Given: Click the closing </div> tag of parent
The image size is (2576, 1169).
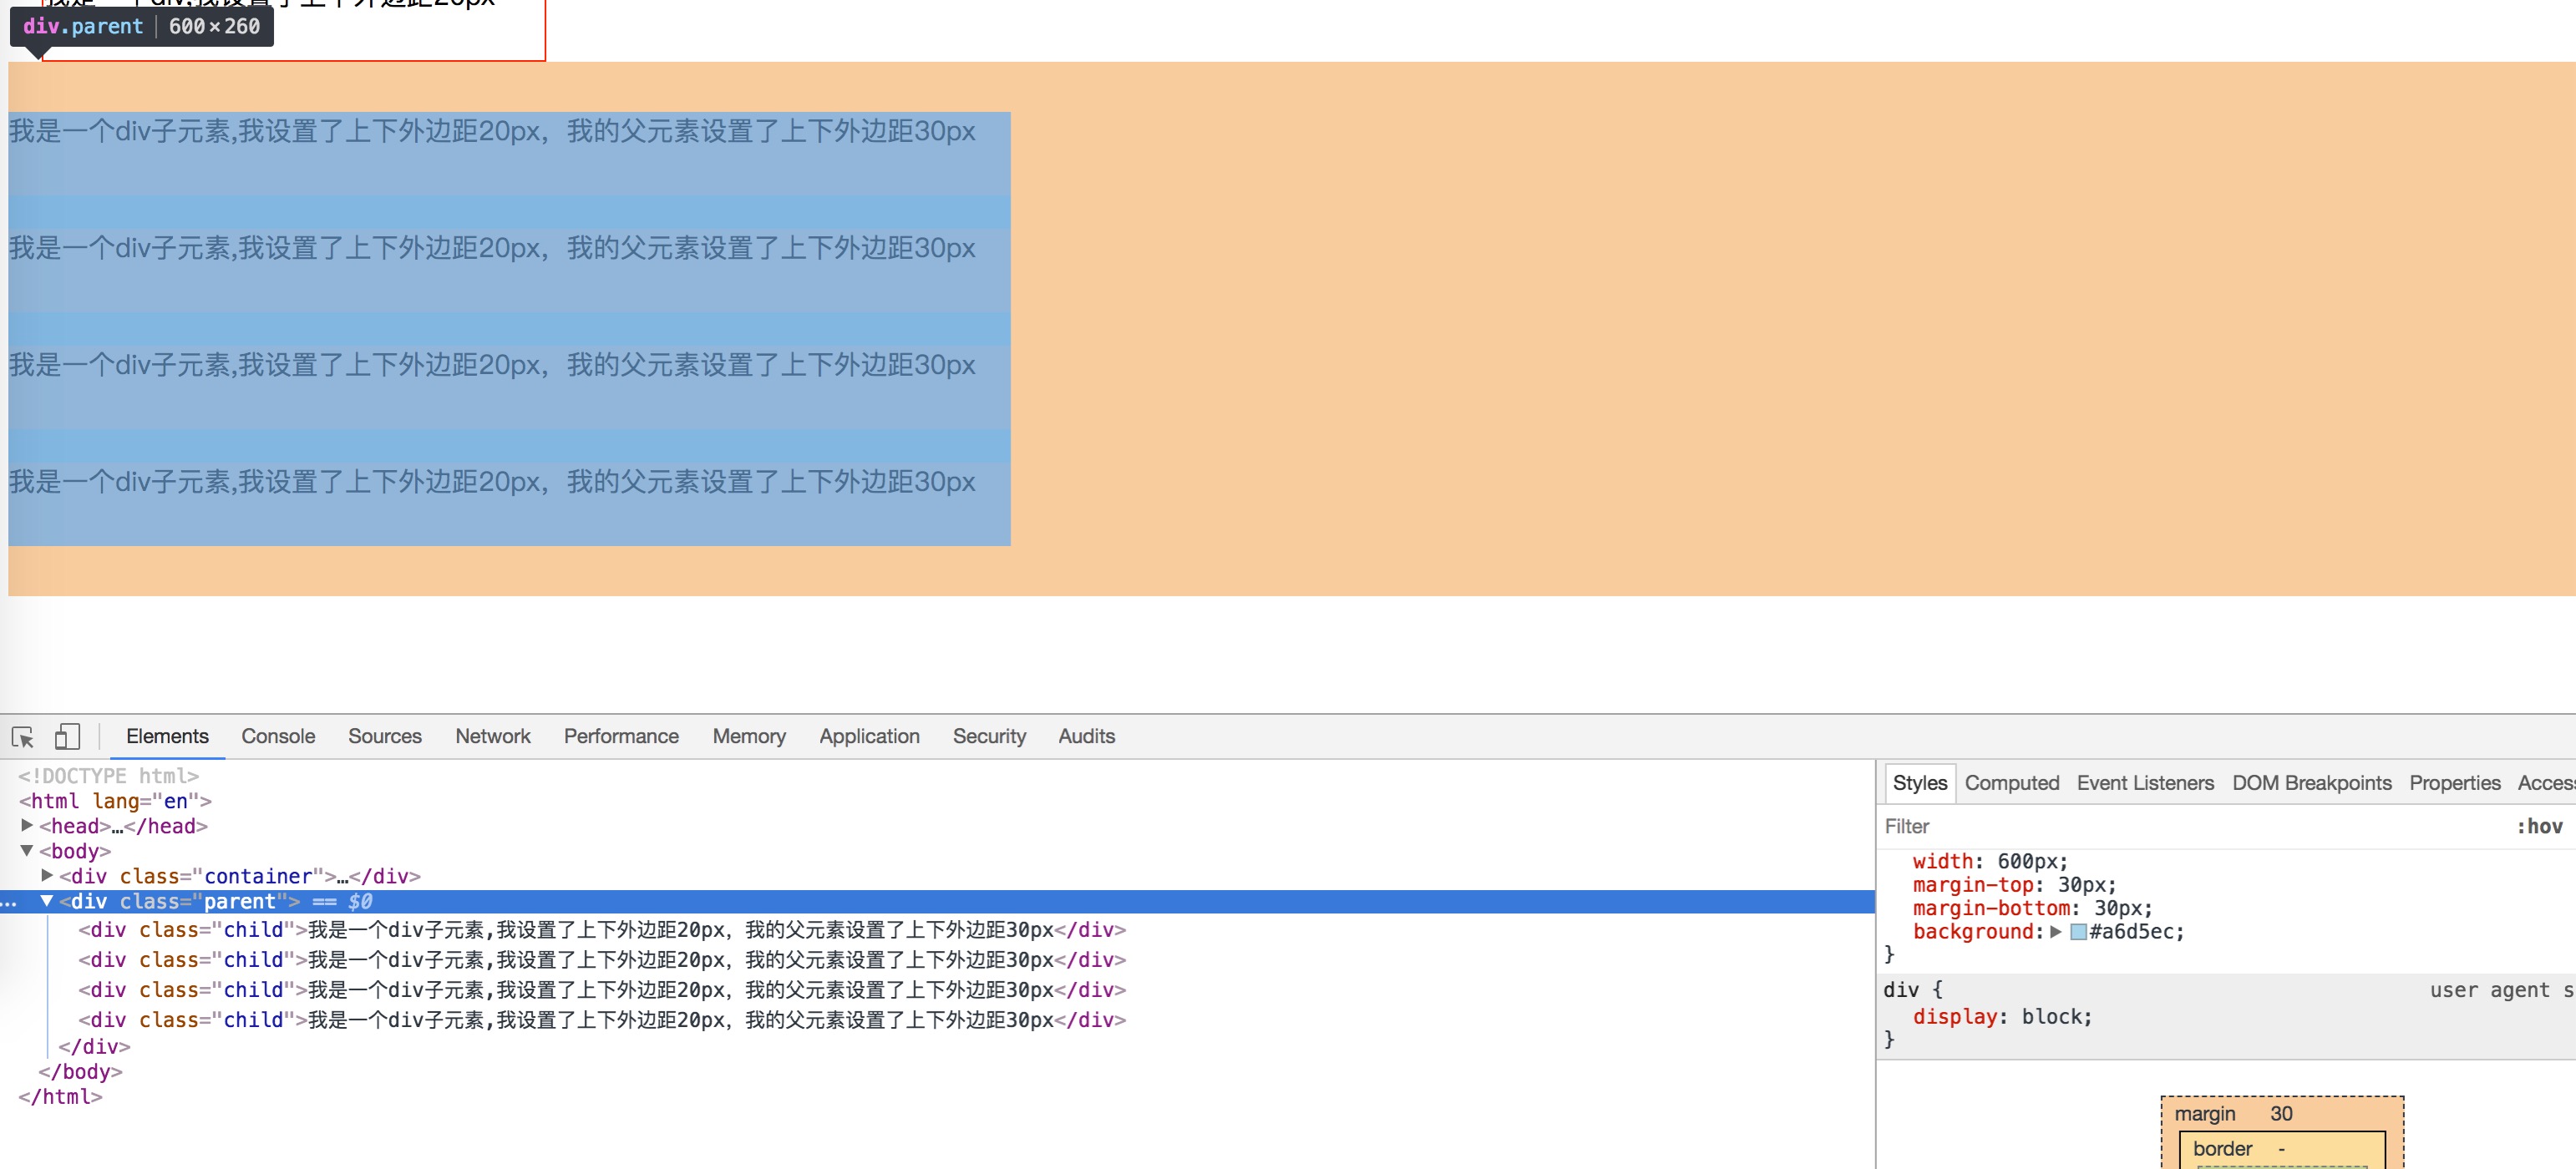Looking at the screenshot, I should 94,1047.
